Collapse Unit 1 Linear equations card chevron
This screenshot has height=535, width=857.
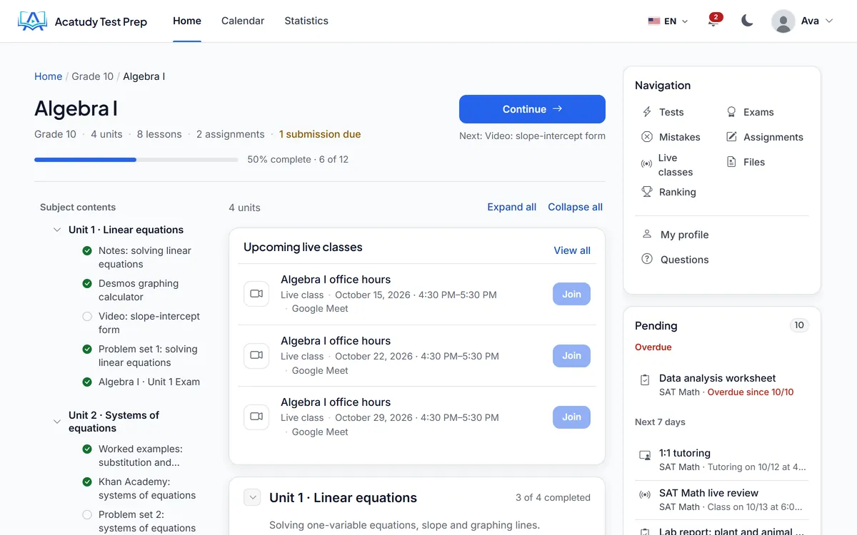point(252,497)
